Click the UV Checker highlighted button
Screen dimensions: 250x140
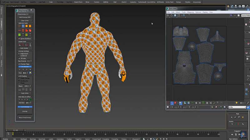(x=25, y=67)
